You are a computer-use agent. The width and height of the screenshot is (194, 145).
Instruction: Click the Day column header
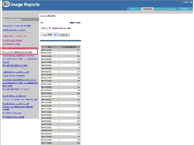(x=50, y=47)
